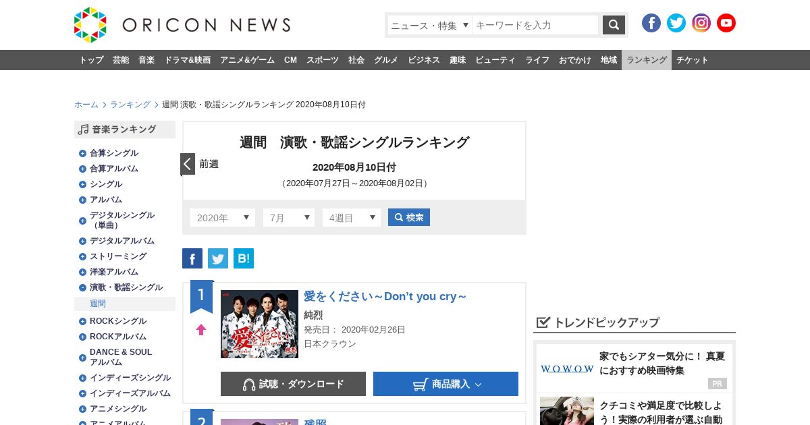810x425 pixels.
Task: Open the 7月 month dropdown
Action: 289,218
